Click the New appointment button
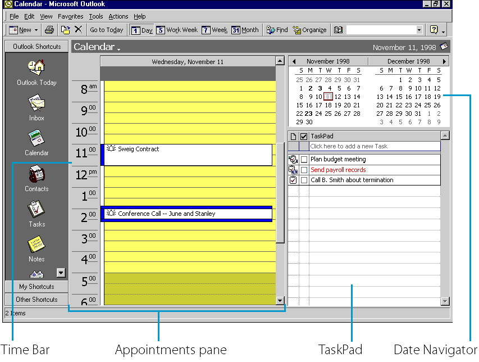The height and width of the screenshot is (362, 479). point(20,30)
